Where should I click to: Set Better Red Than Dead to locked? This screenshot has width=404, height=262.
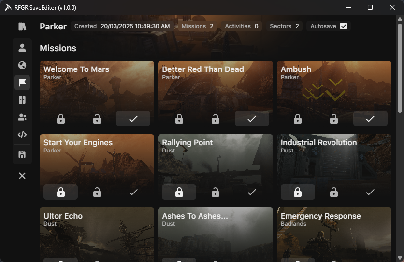pos(179,119)
